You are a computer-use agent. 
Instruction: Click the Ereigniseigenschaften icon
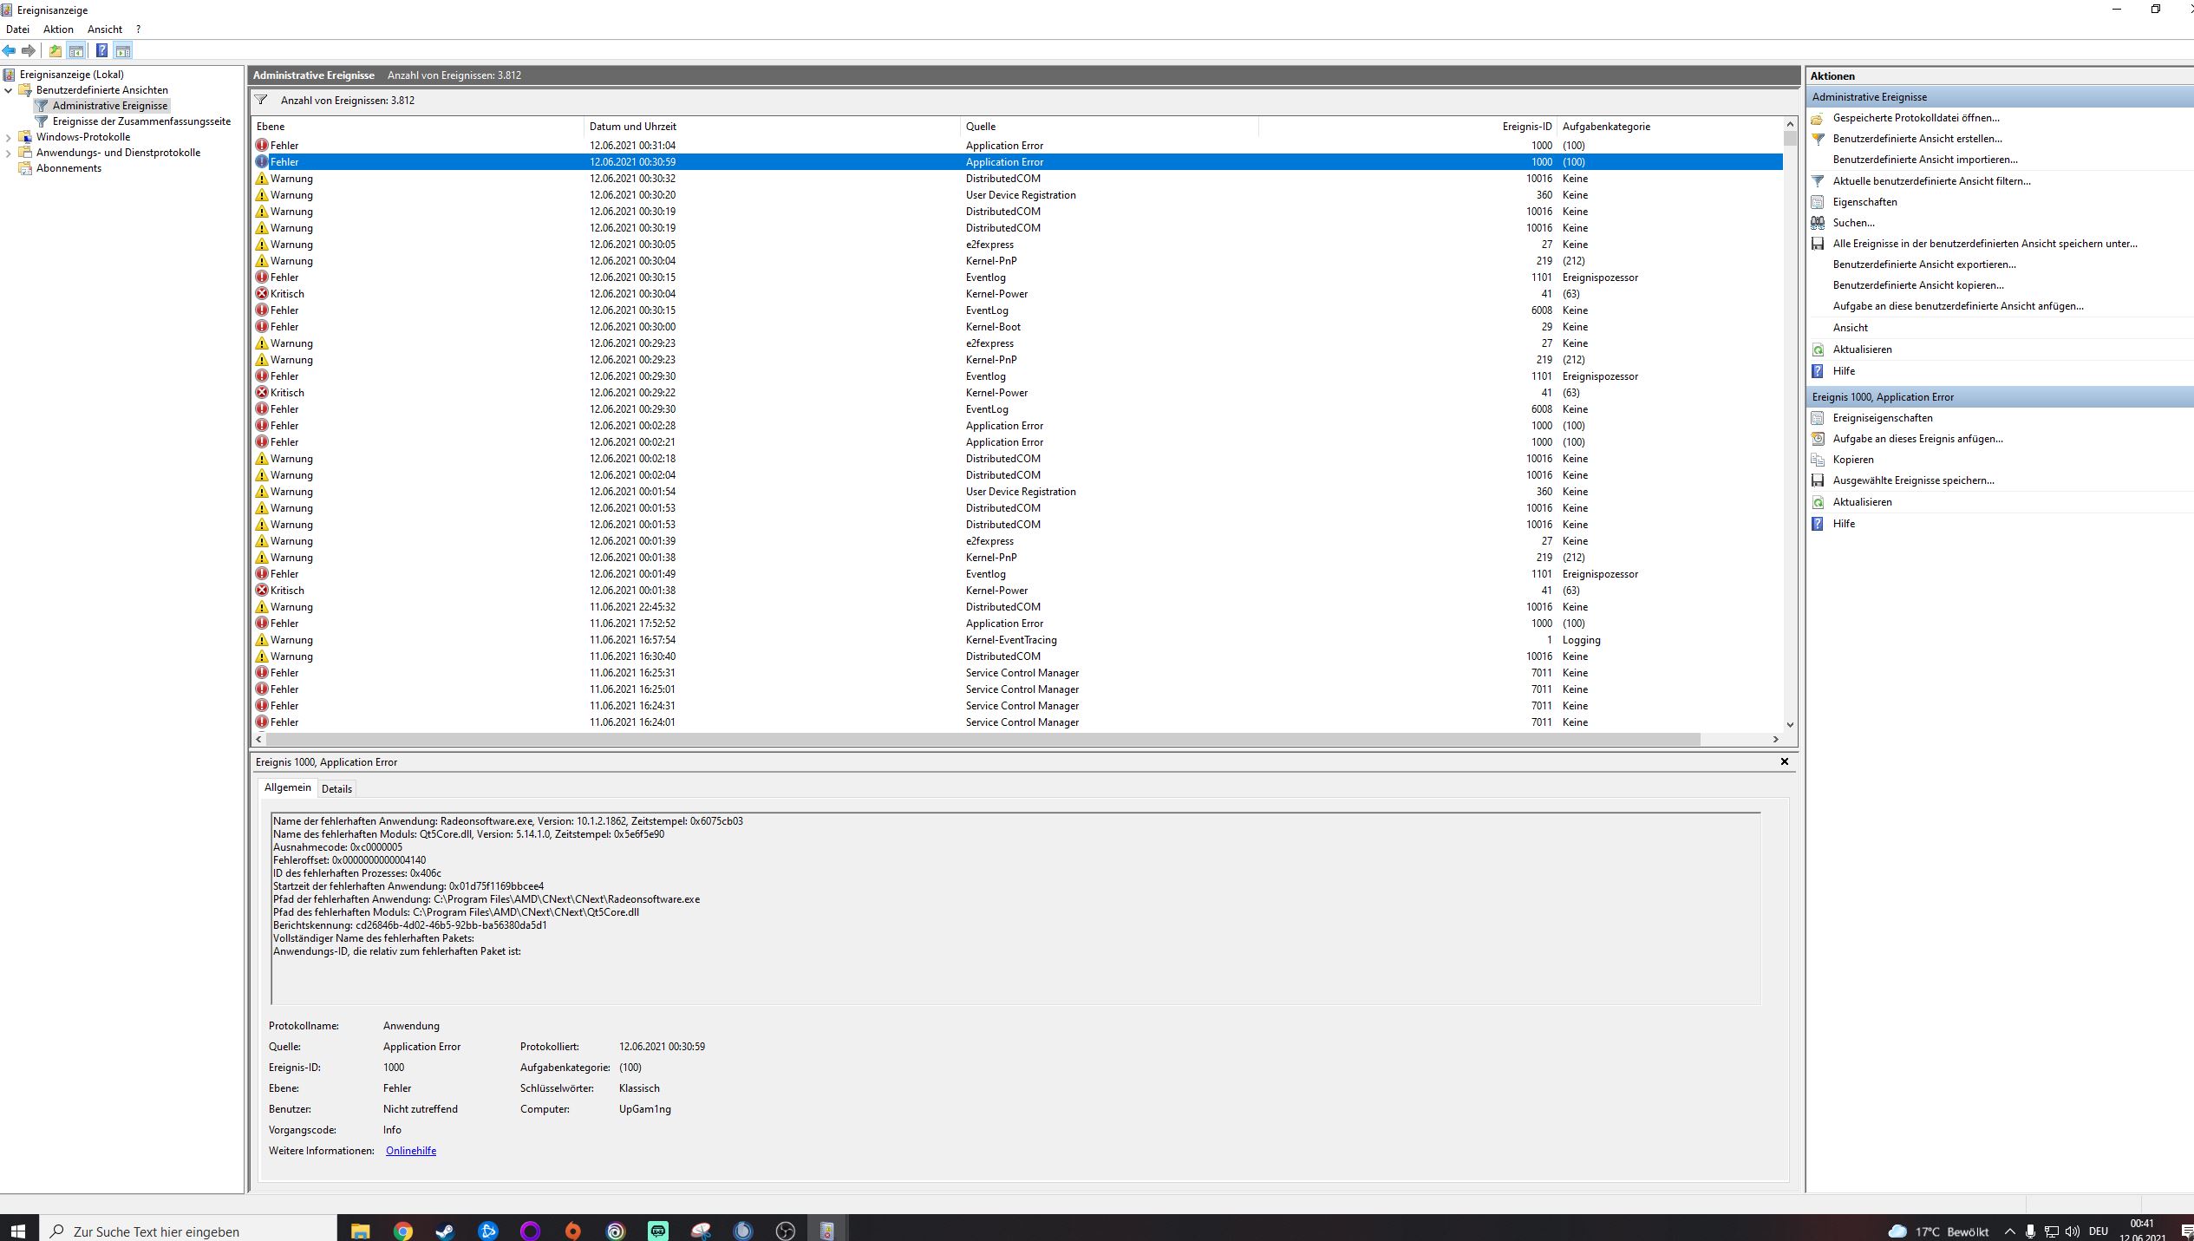point(1818,418)
